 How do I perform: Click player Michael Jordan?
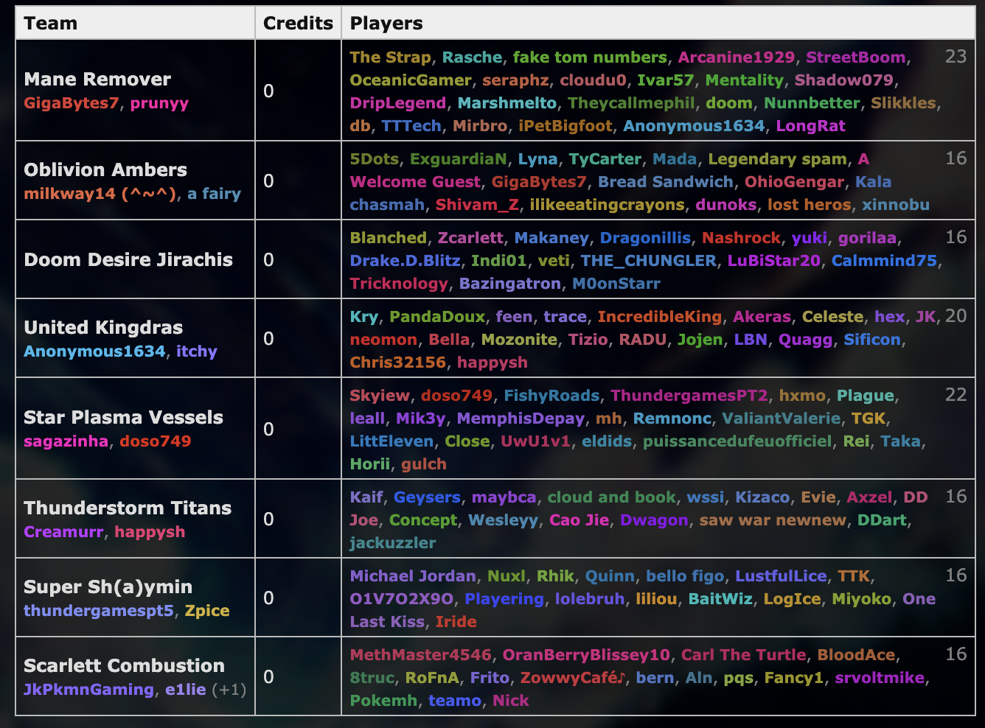tap(413, 576)
